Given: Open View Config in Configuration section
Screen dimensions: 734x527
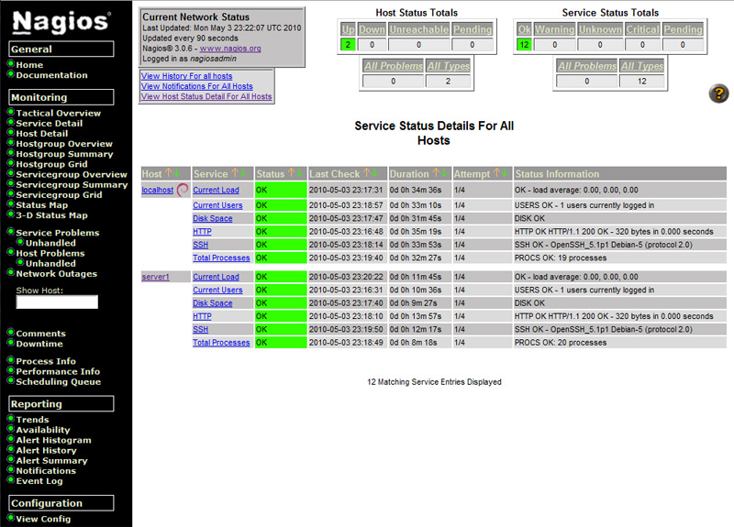Looking at the screenshot, I should click(x=43, y=519).
